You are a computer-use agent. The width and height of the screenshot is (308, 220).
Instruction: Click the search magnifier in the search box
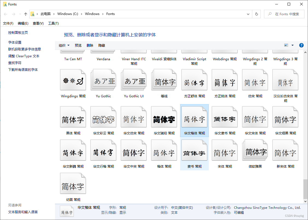pos(269,14)
